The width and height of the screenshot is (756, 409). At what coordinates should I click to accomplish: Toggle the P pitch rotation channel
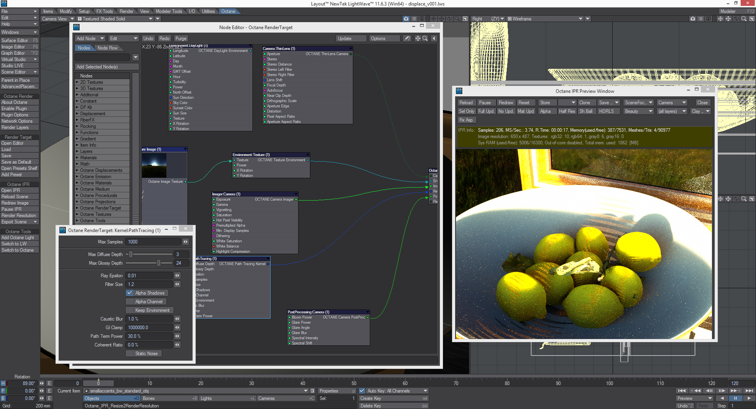(3, 391)
